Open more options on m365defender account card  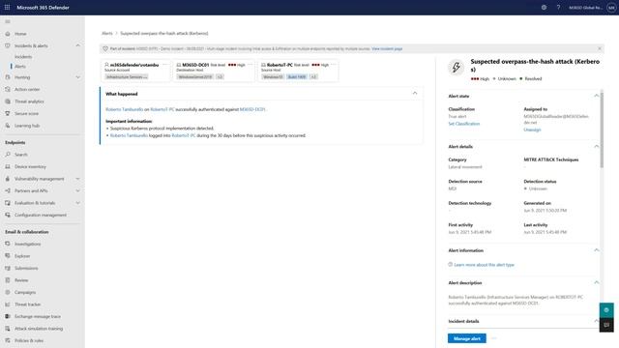pos(165,65)
